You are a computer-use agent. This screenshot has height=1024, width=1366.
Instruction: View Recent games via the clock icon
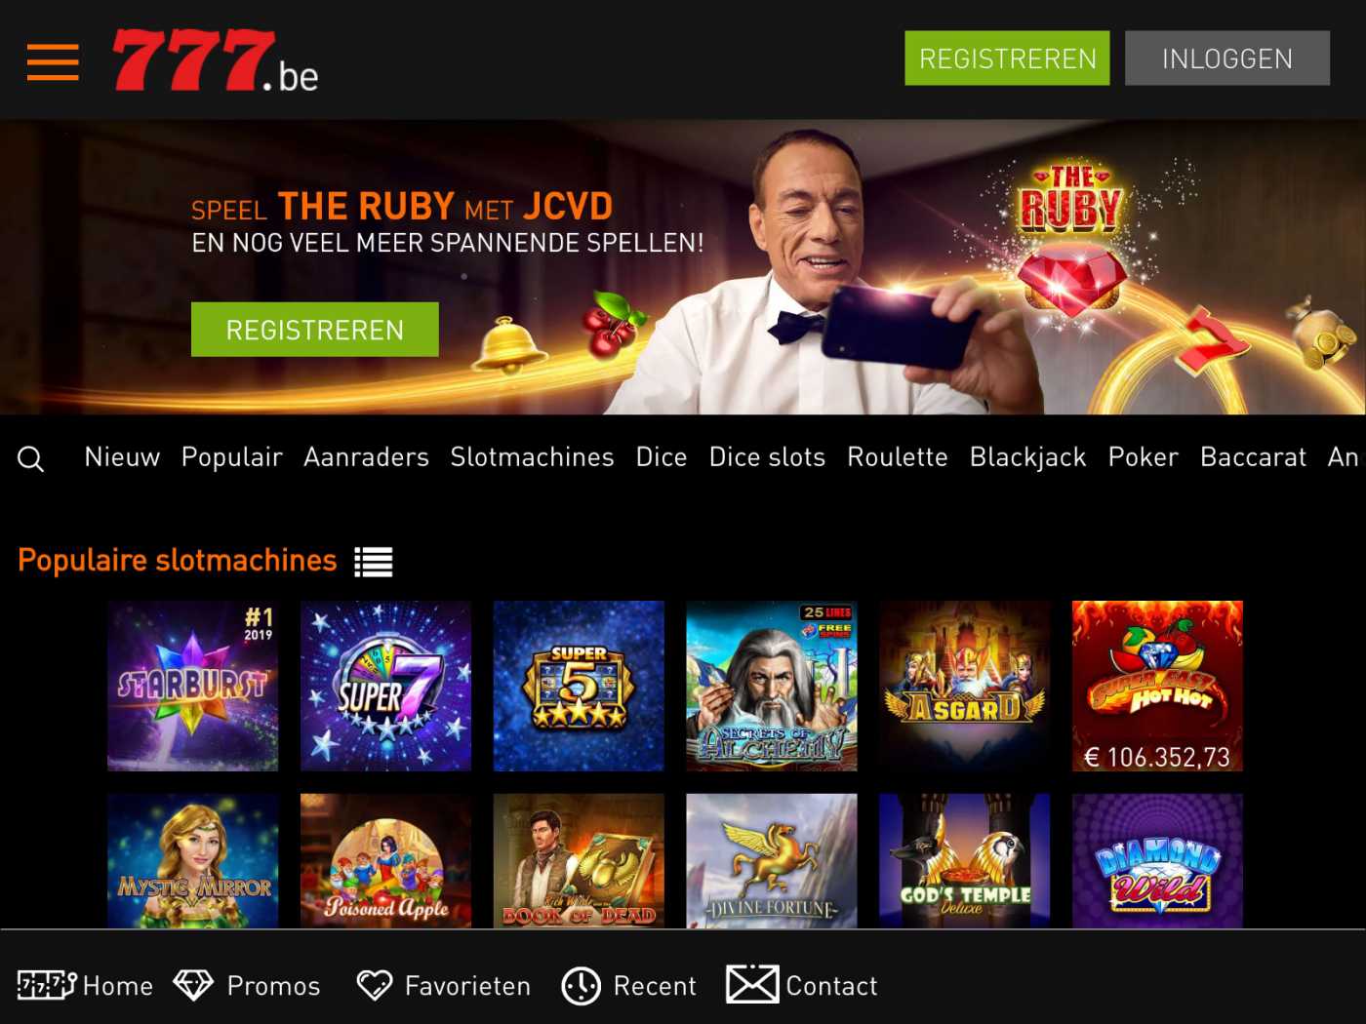(629, 985)
